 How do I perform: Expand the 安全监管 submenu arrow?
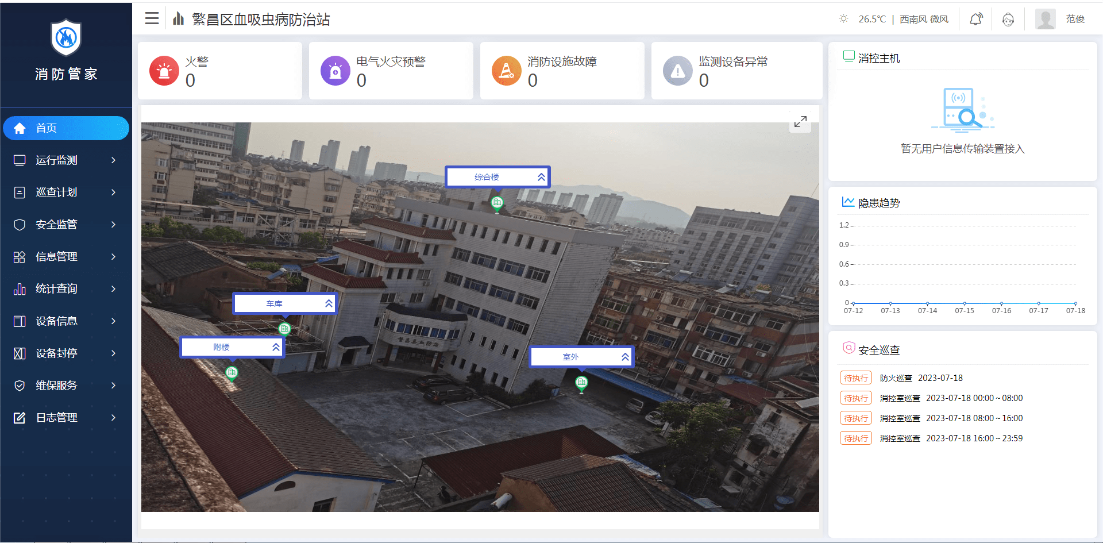coord(114,225)
